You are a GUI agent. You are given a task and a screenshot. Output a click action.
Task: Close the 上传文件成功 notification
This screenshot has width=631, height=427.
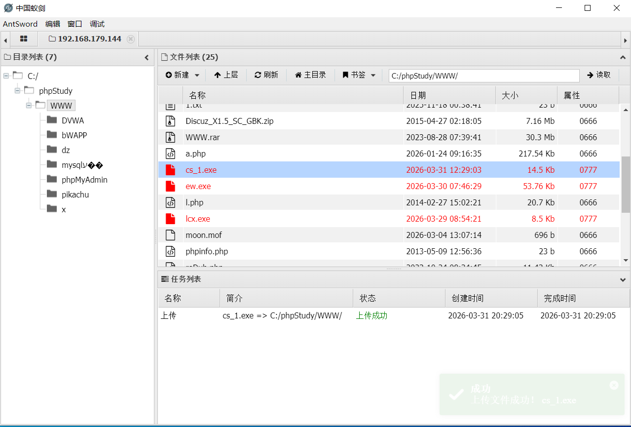tap(614, 385)
